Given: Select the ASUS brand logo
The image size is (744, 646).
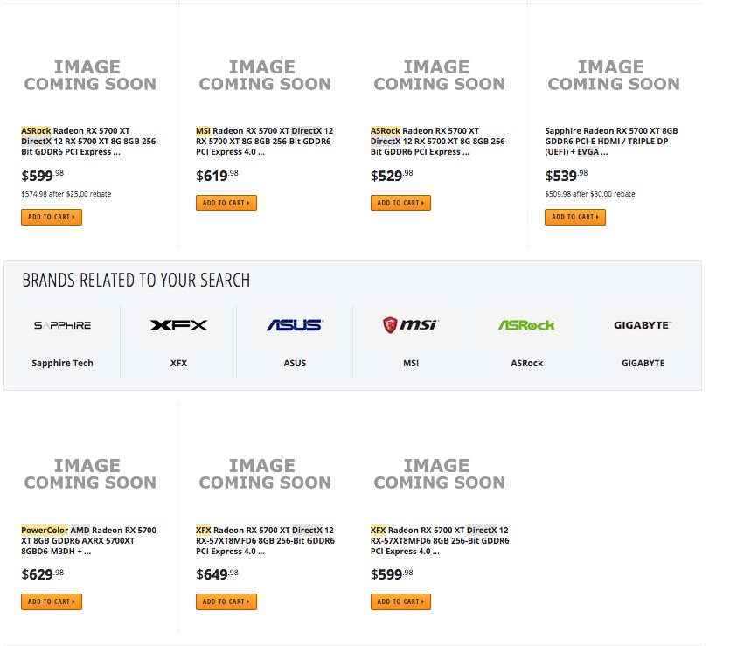Looking at the screenshot, I should tap(295, 325).
